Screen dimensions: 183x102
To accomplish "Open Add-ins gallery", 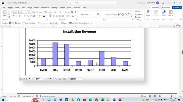I will click(171, 13).
